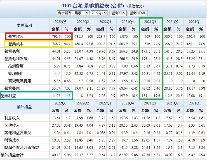Click the top 2022Q3 column header

(x=60, y=22)
